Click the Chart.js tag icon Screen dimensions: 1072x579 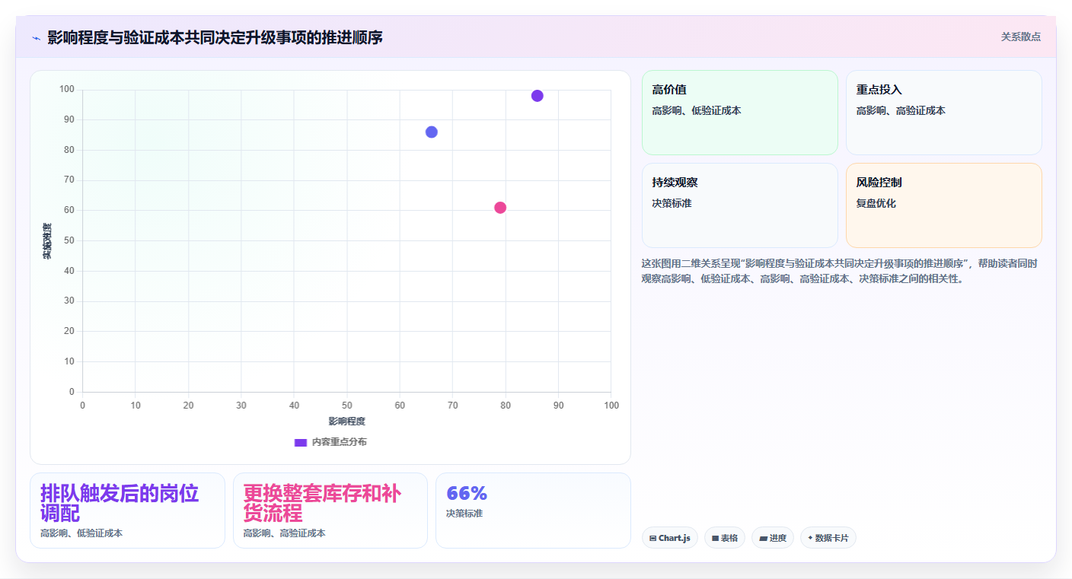coord(652,538)
